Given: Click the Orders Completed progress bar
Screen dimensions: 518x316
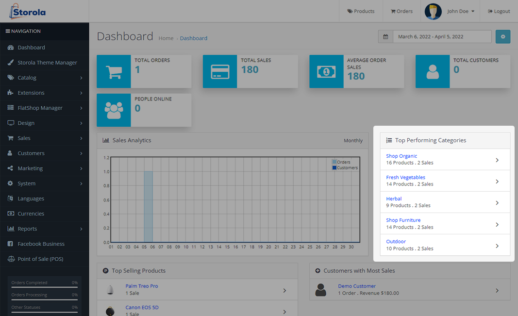Looking at the screenshot, I should pyautogui.click(x=44, y=287).
